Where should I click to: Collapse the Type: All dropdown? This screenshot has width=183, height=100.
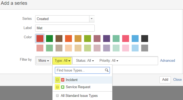(x=62, y=60)
